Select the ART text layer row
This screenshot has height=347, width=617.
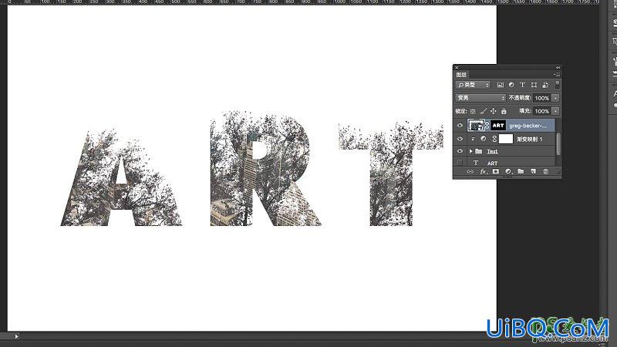point(504,163)
